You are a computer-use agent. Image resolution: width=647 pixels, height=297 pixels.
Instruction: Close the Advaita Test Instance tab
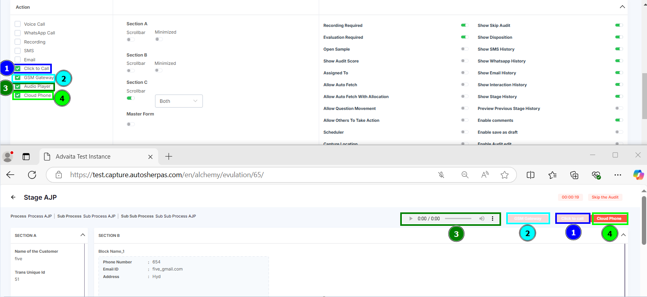(x=150, y=157)
